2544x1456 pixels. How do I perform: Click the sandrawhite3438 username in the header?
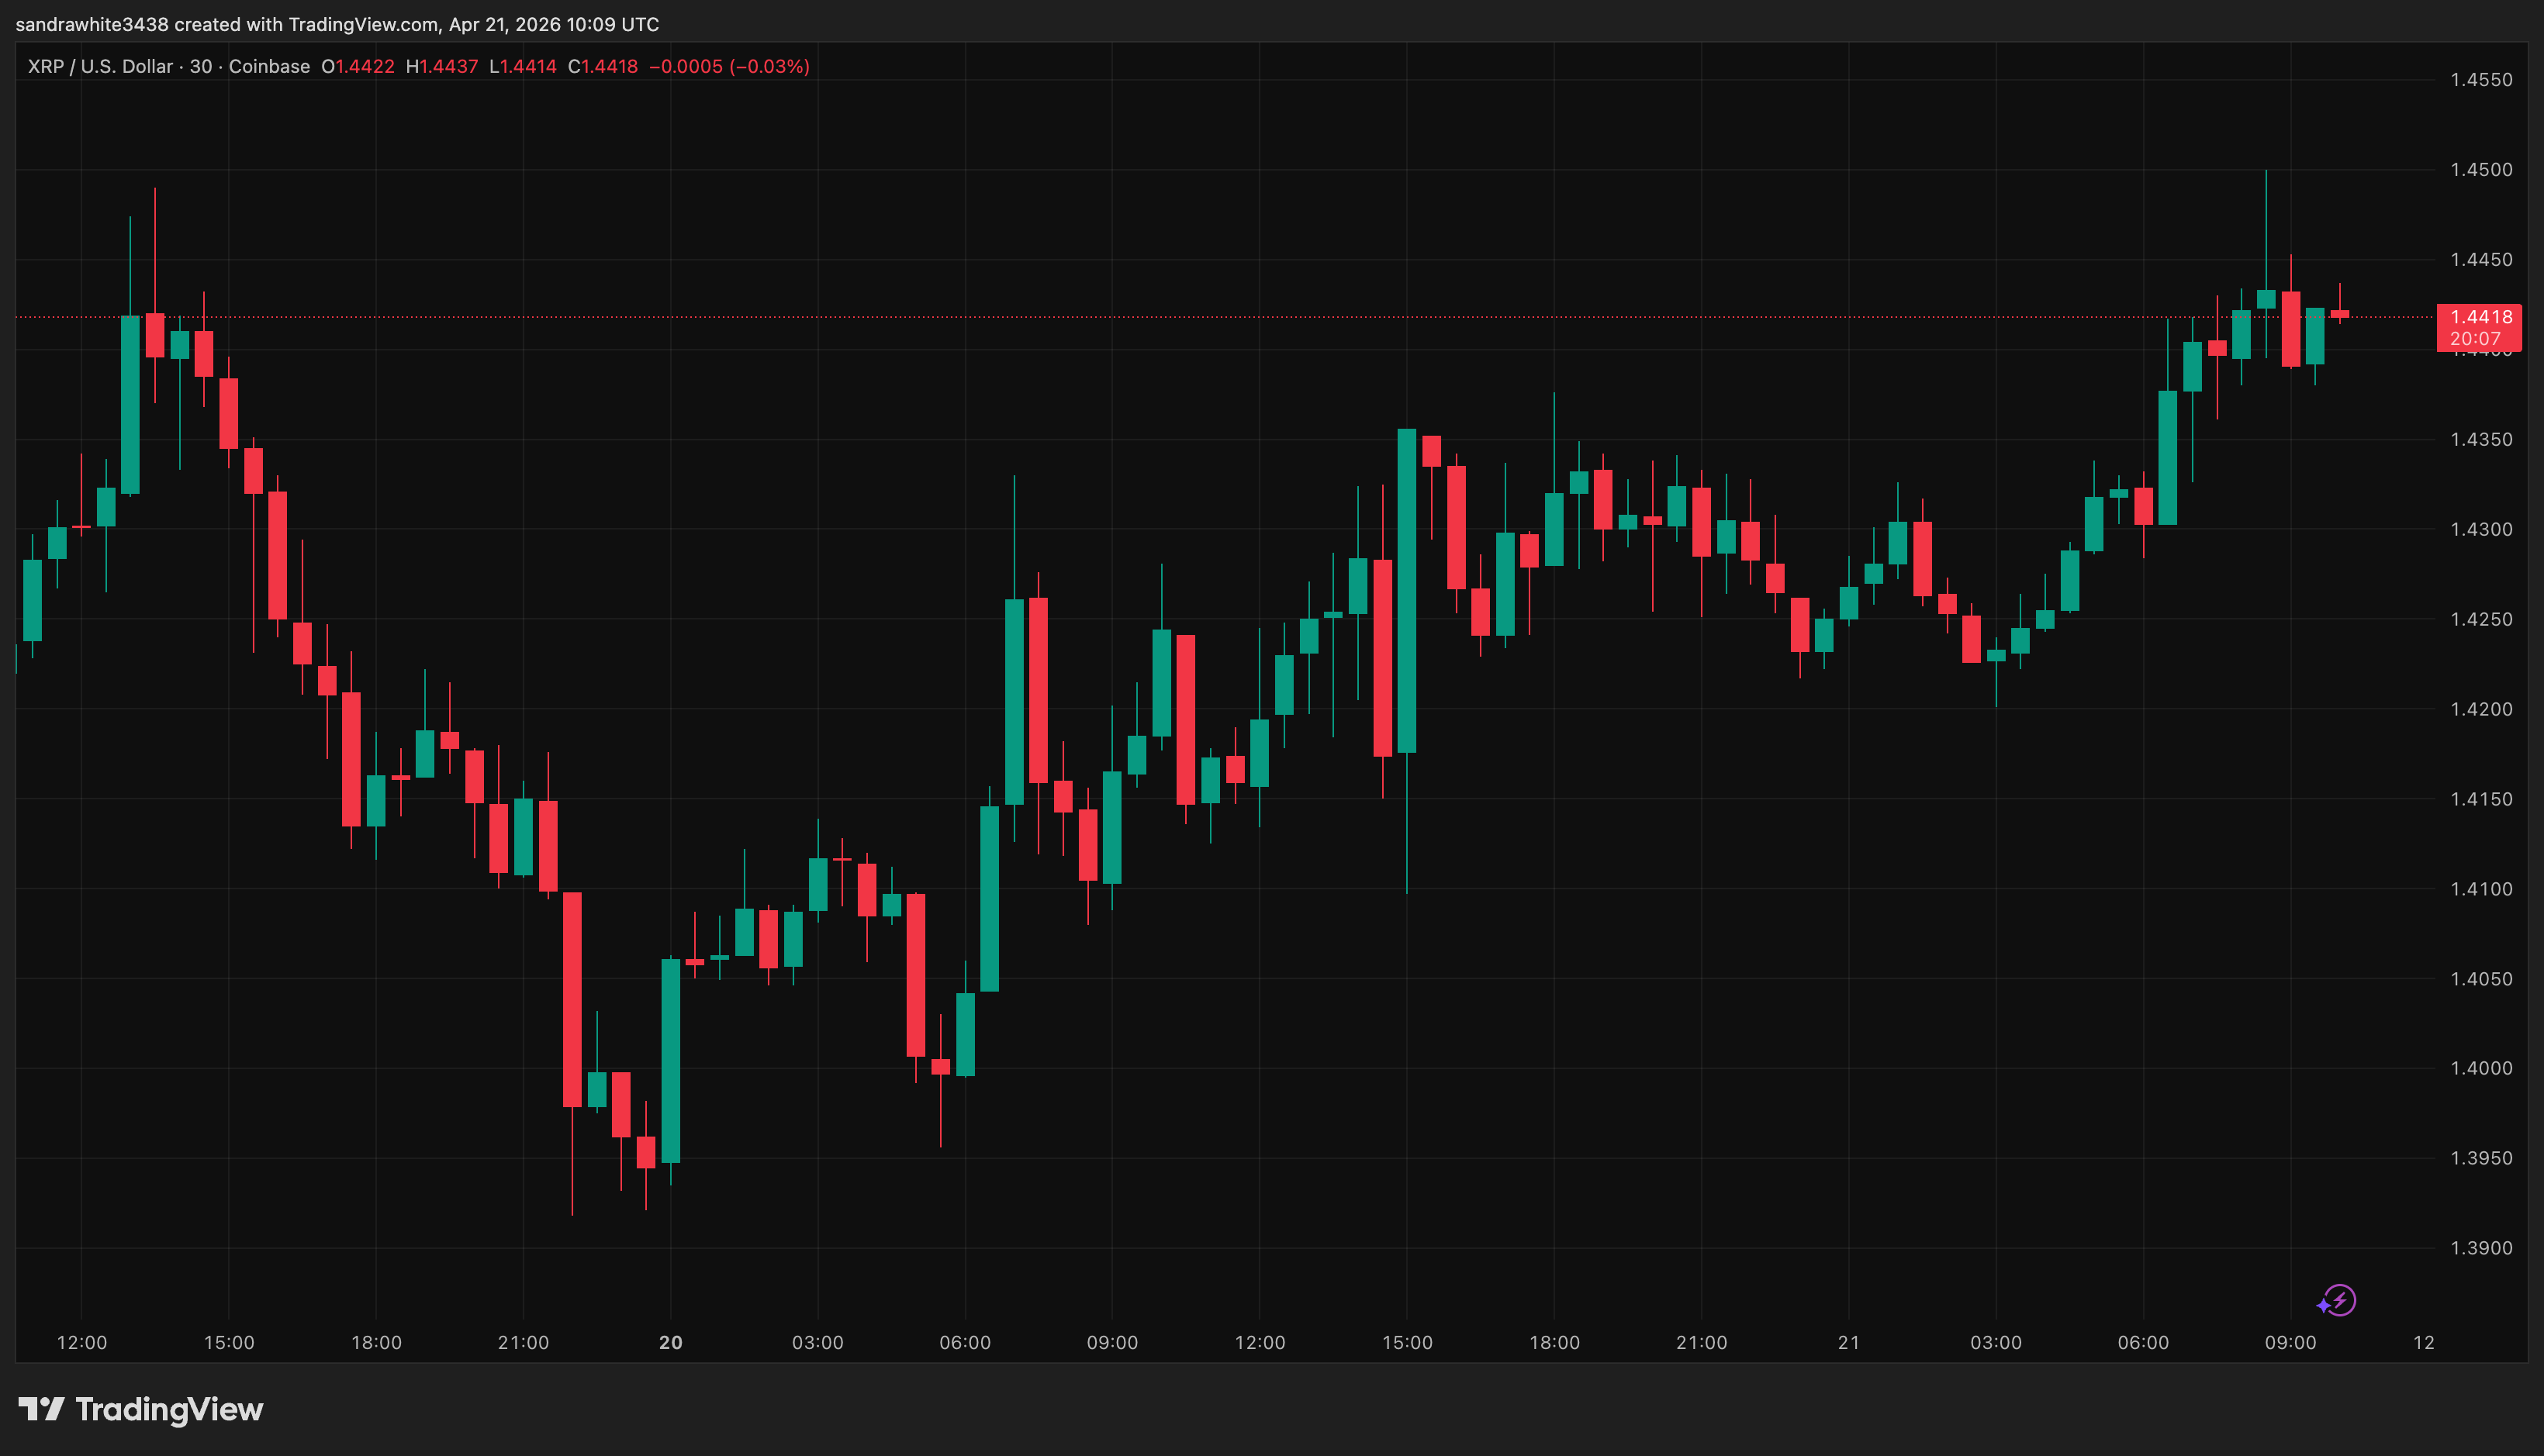92,24
